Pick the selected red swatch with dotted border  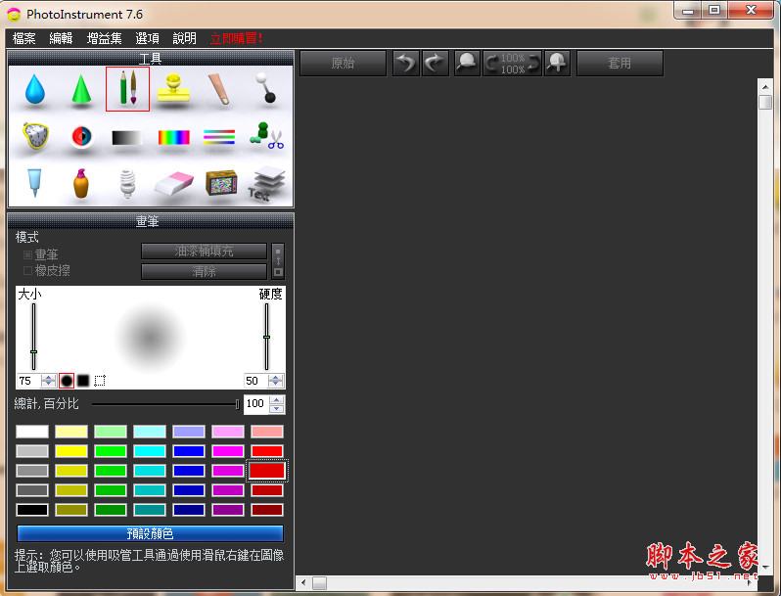click(267, 471)
